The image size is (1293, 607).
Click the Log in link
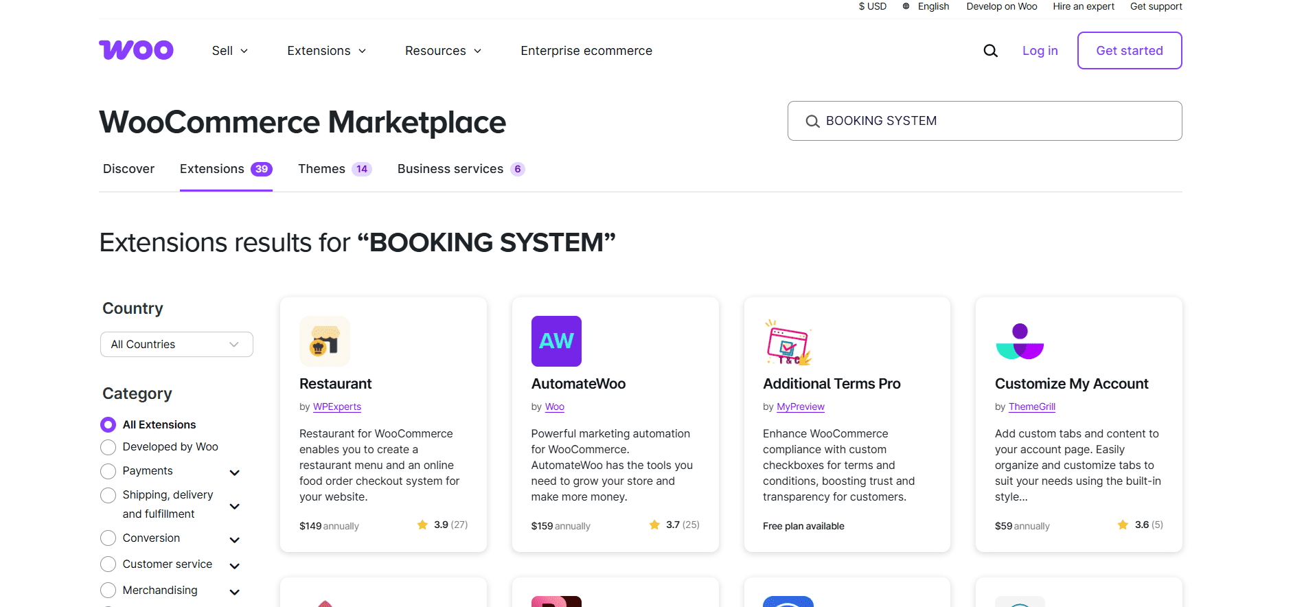point(1040,51)
